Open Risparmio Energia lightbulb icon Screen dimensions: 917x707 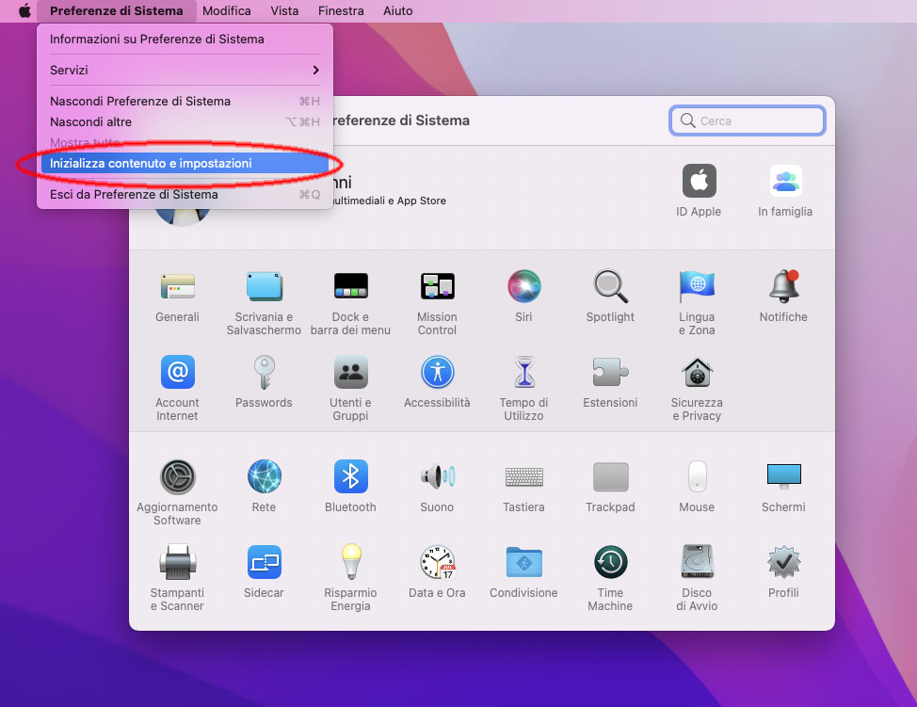click(x=350, y=562)
